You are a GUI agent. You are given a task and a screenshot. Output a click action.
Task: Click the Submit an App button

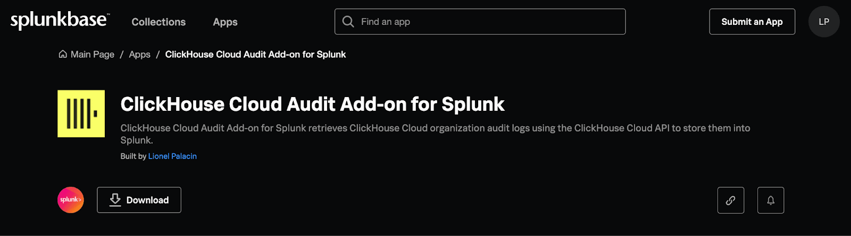click(752, 22)
